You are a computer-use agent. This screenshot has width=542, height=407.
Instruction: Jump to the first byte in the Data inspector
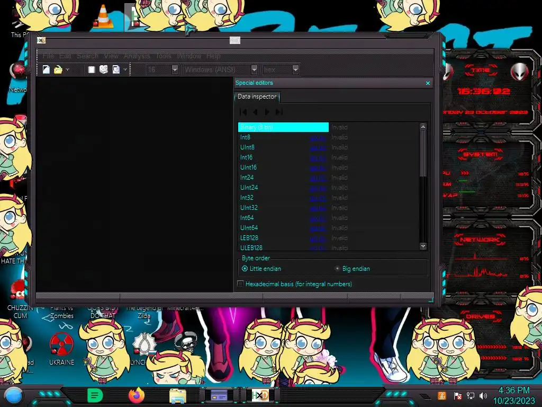coord(243,112)
